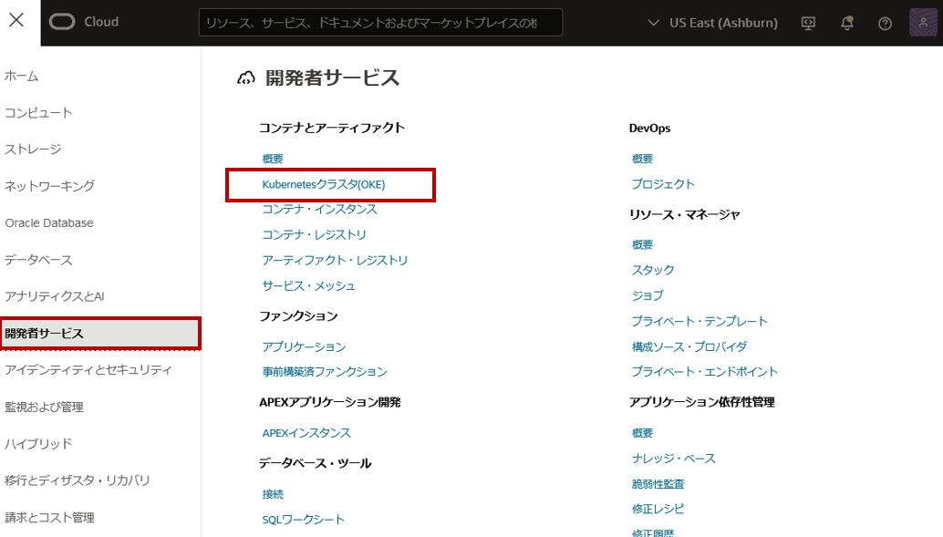Click the DevOps section heading

(649, 128)
